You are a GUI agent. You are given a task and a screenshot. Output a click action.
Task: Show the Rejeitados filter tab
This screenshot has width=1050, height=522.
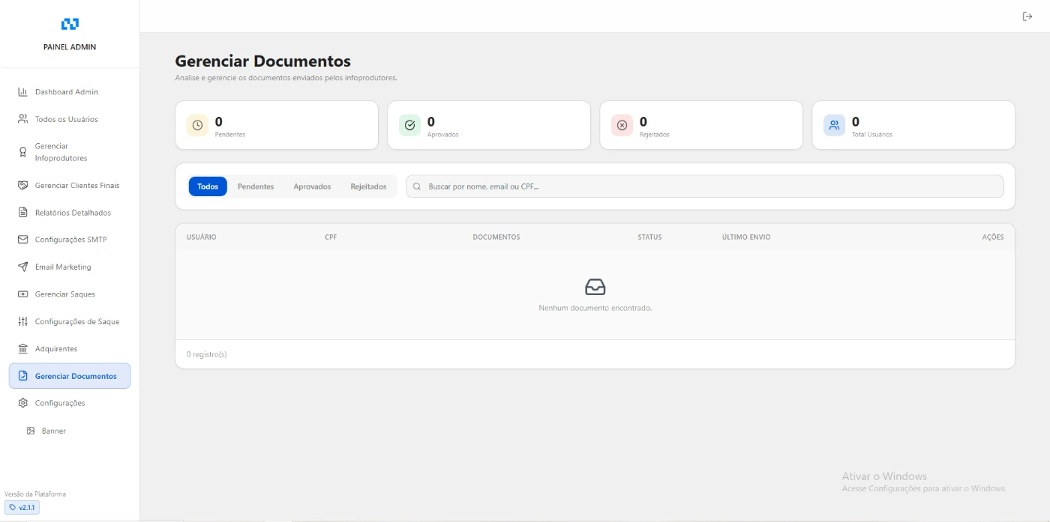click(x=368, y=186)
